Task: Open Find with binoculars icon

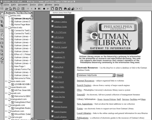Action: point(65,9)
